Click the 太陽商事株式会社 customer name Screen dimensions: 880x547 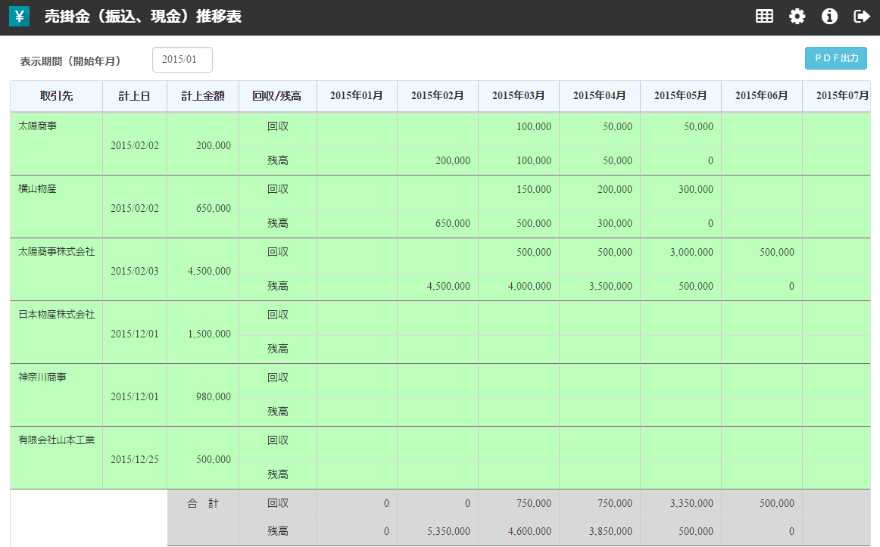tap(56, 251)
